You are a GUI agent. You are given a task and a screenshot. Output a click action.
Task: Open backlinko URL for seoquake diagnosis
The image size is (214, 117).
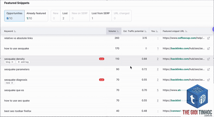pyautogui.click(x=184, y=80)
